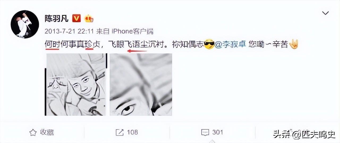
Task: Click the rock hand gesture emoji
Action: click(294, 44)
